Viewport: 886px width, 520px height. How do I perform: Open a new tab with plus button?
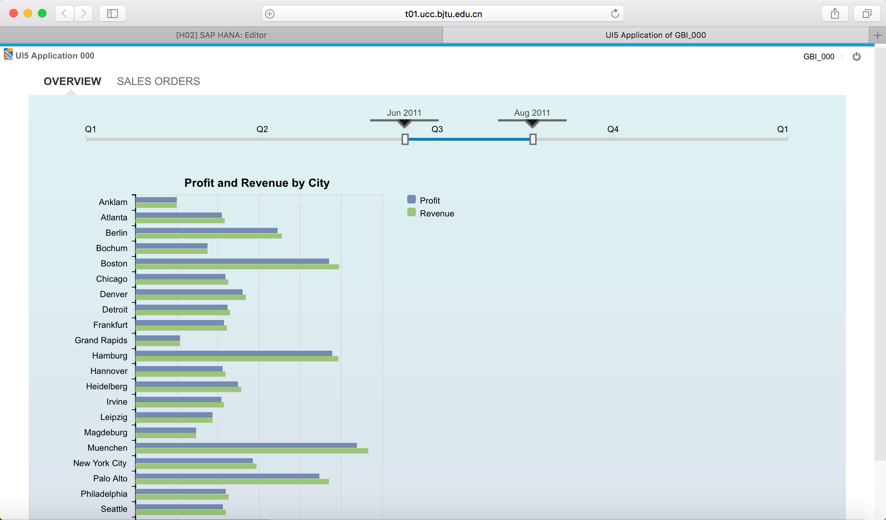point(877,35)
